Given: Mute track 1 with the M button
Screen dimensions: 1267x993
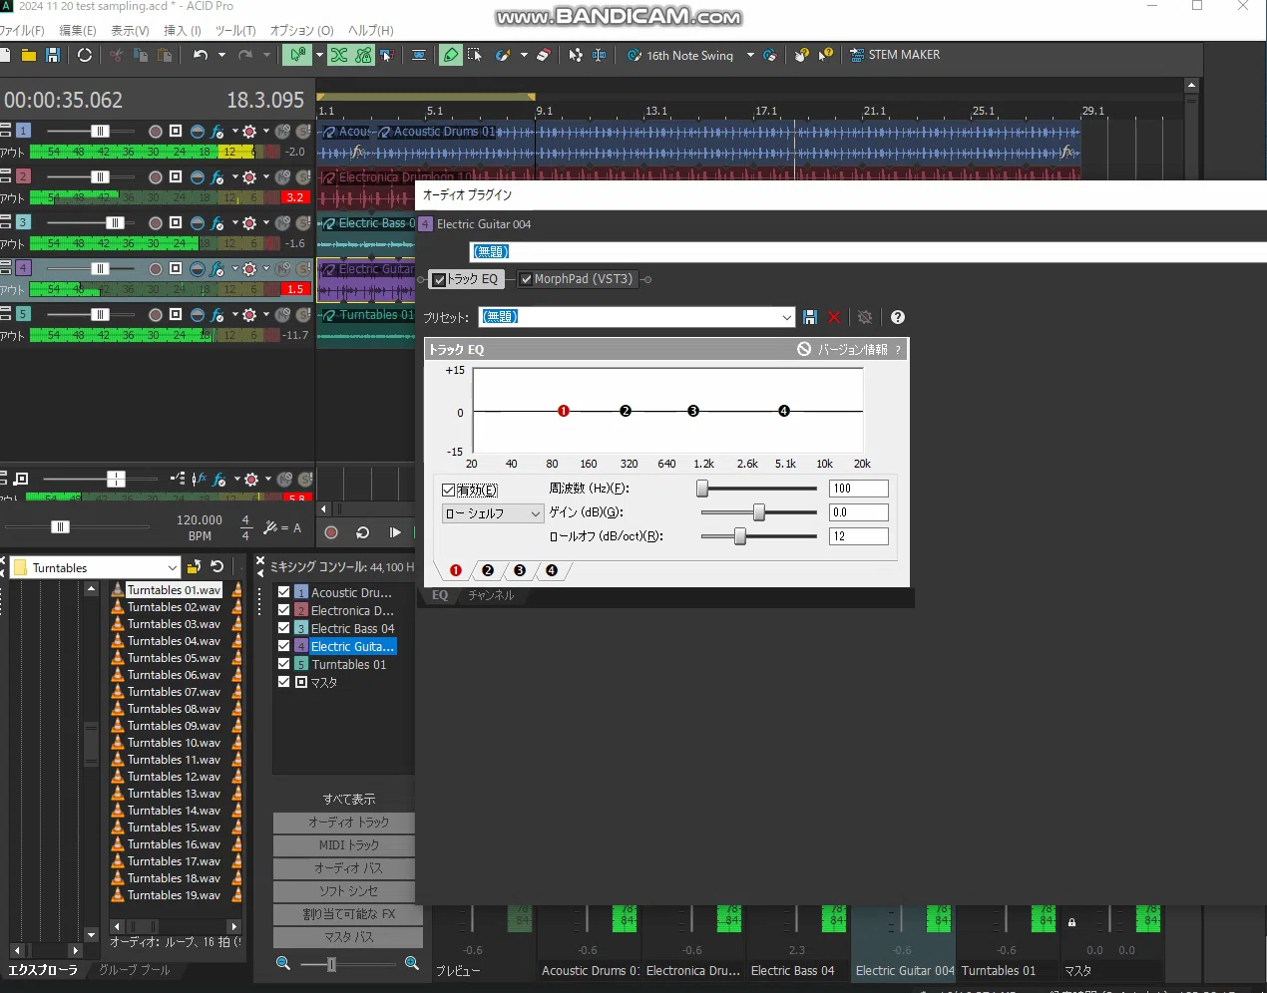Looking at the screenshot, I should coord(283,132).
